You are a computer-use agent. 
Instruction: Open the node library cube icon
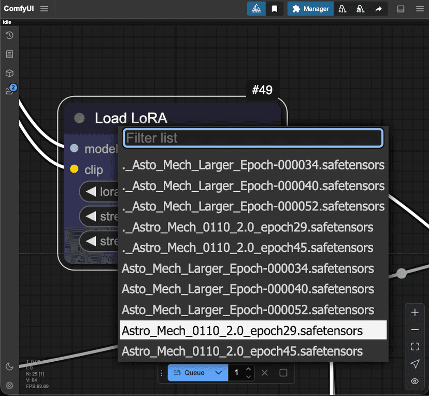pos(9,73)
